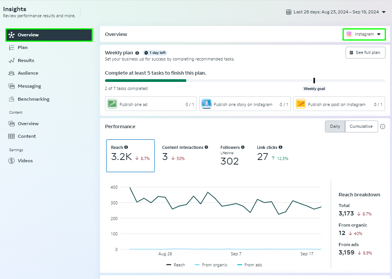Click the Messaging icon in sidebar
The height and width of the screenshot is (279, 392).
[11, 86]
